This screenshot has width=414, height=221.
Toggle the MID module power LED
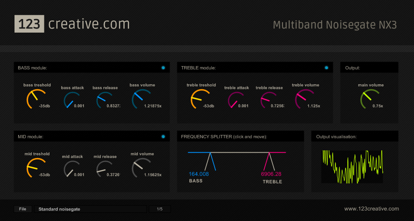(x=163, y=137)
